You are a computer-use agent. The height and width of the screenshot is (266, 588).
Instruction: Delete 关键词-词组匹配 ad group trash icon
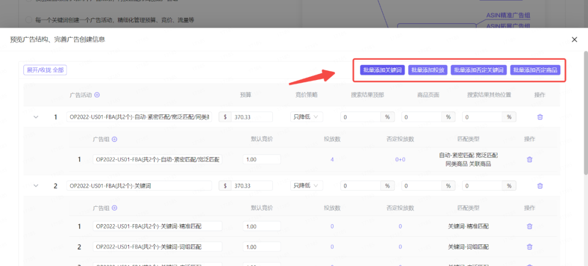(530, 247)
